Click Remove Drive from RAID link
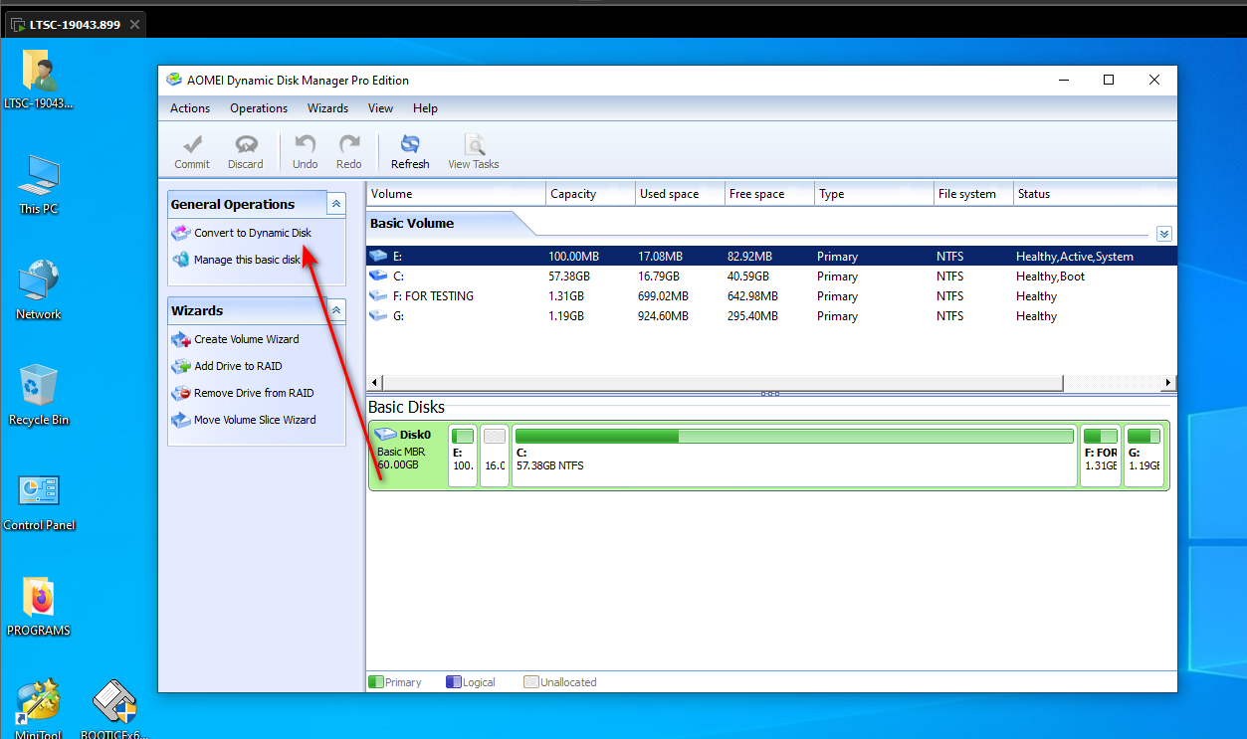This screenshot has height=739, width=1247. (x=254, y=393)
